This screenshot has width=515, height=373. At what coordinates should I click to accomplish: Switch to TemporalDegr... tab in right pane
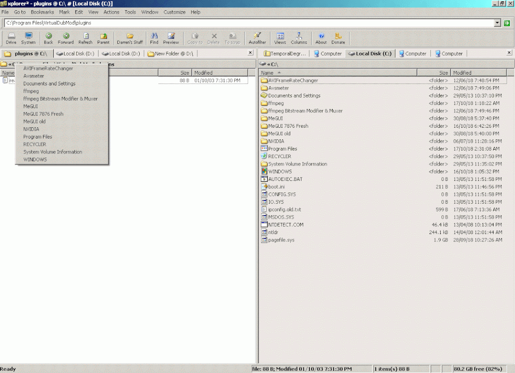(x=285, y=54)
